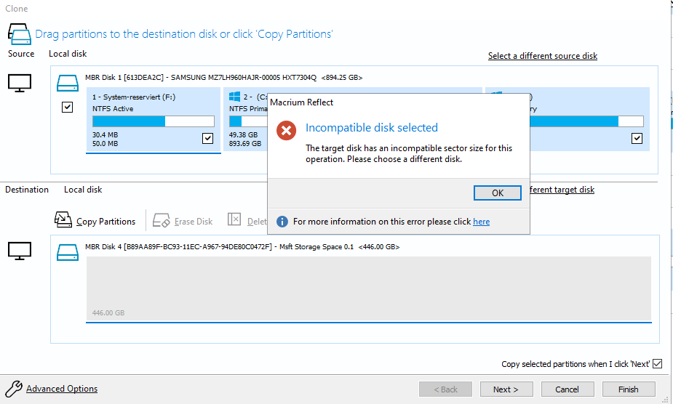
Task: Click the Finish button
Action: [x=629, y=389]
